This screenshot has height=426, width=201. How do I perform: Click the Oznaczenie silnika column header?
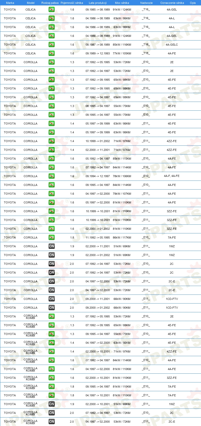point(172,3)
